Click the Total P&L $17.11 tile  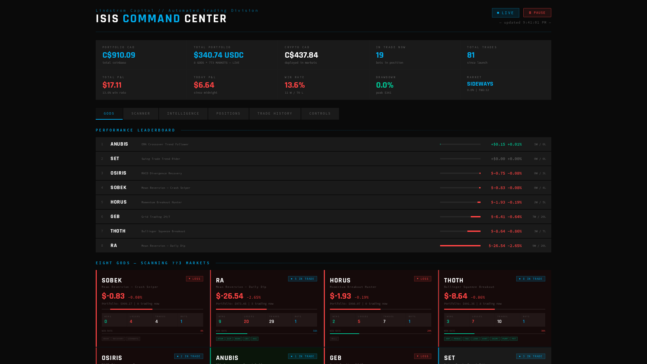point(141,85)
